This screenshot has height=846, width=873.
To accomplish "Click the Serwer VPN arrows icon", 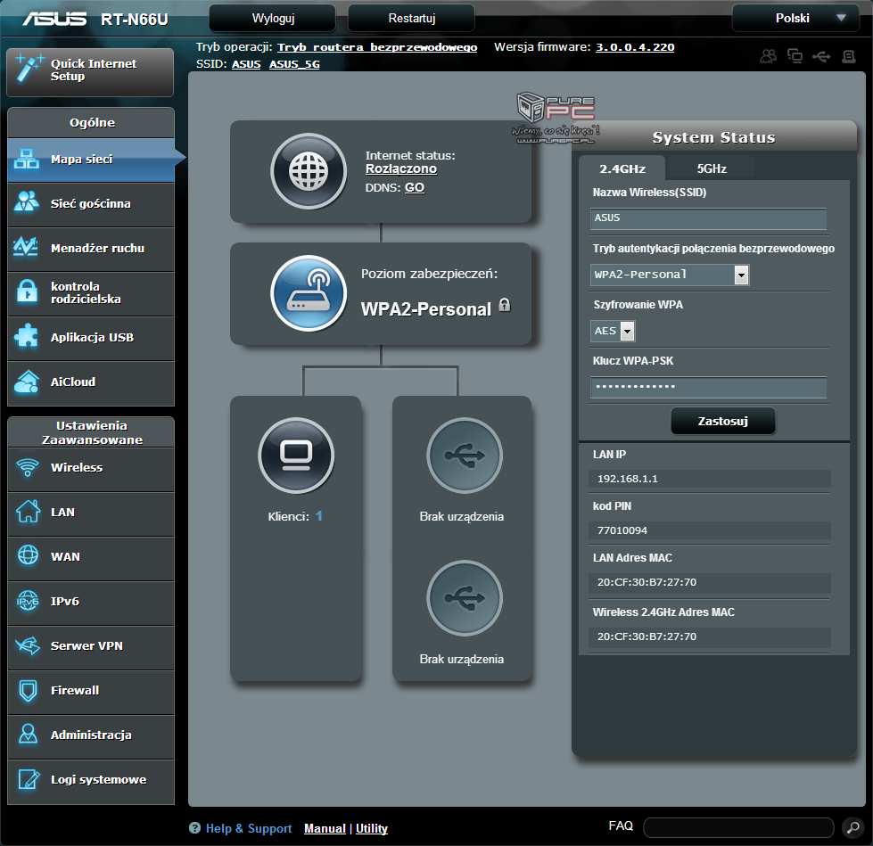I will tap(28, 645).
